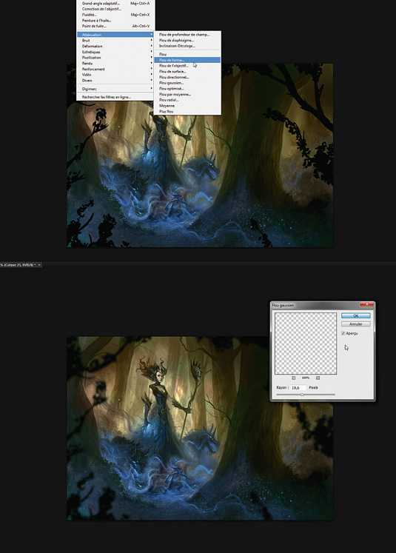Click the Rayon radius slider handle

click(302, 395)
